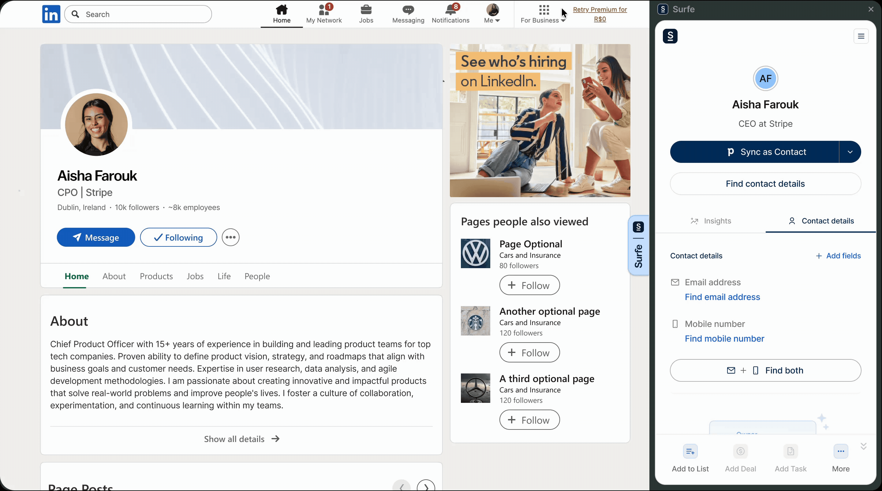Screen dimensions: 882x491
Task: Open the Surfe hamburger menu
Action: [861, 36]
